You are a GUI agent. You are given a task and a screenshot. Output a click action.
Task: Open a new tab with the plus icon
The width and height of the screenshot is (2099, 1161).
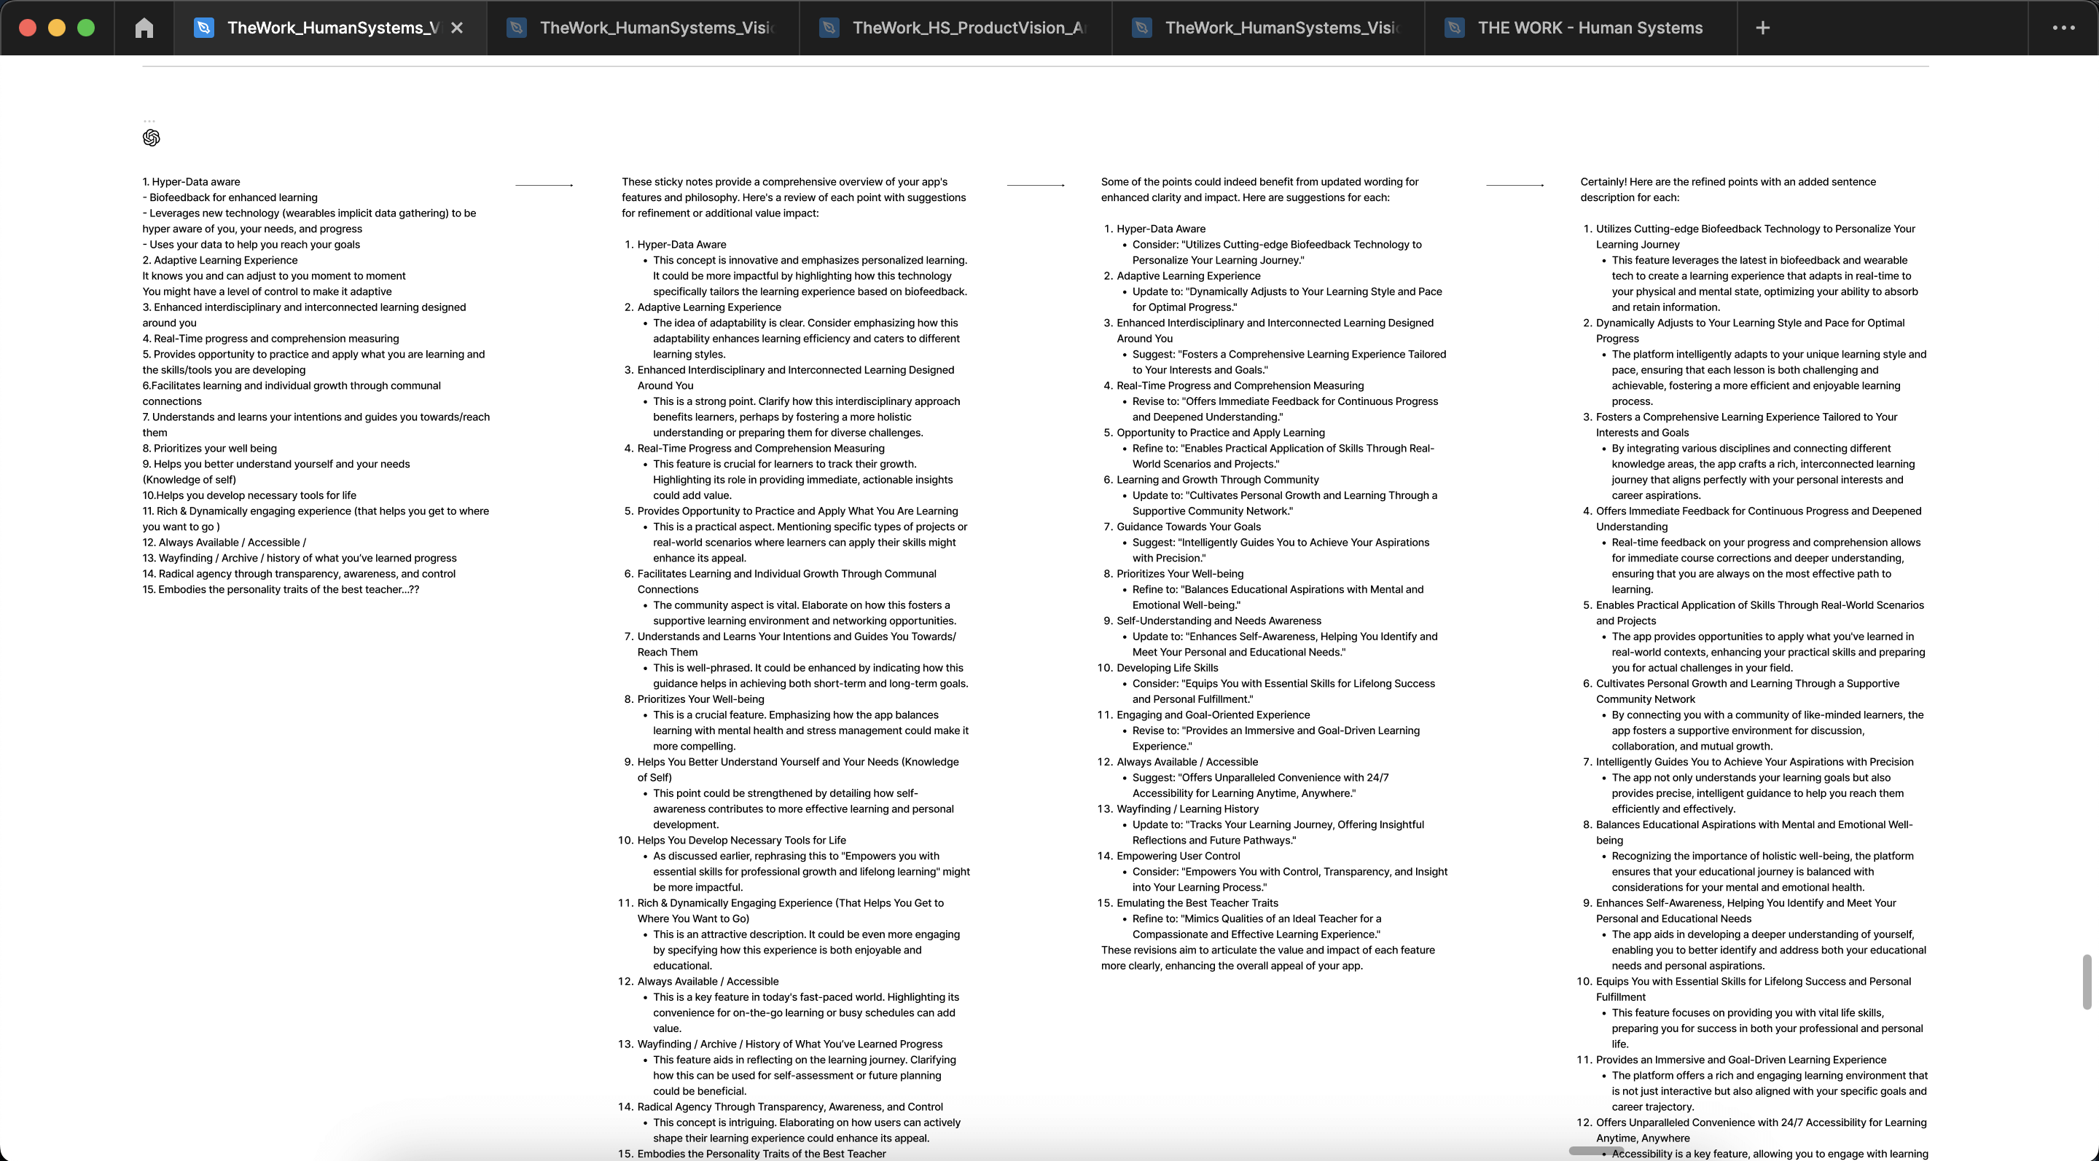point(1762,27)
